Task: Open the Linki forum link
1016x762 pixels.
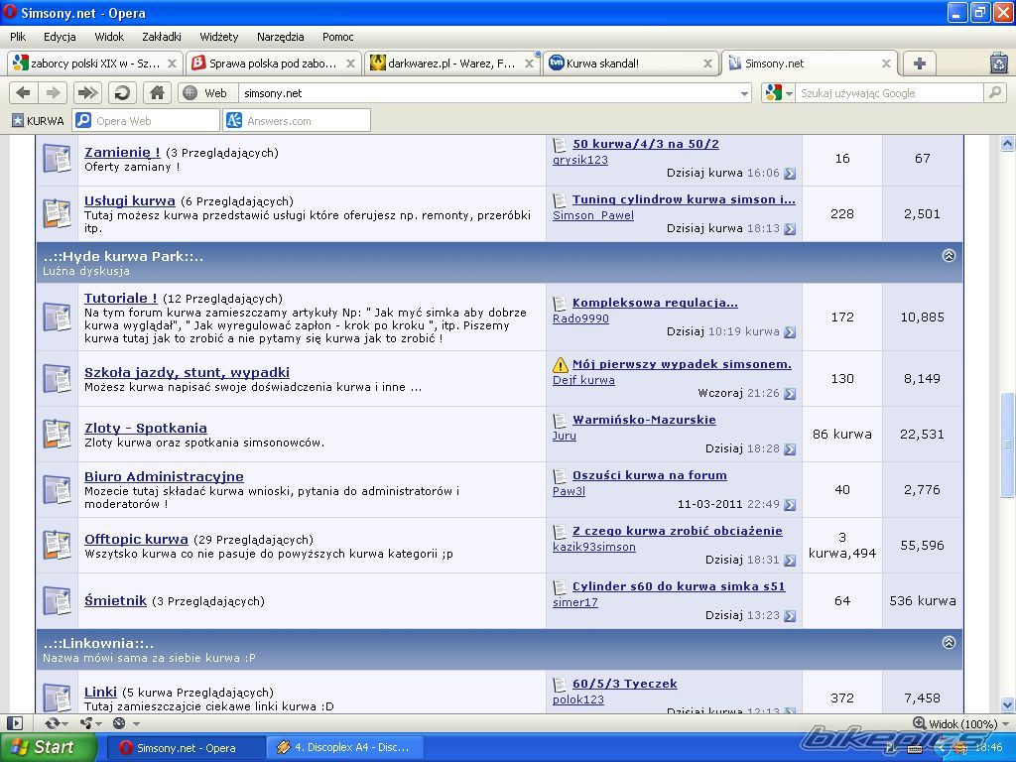Action: tap(100, 692)
